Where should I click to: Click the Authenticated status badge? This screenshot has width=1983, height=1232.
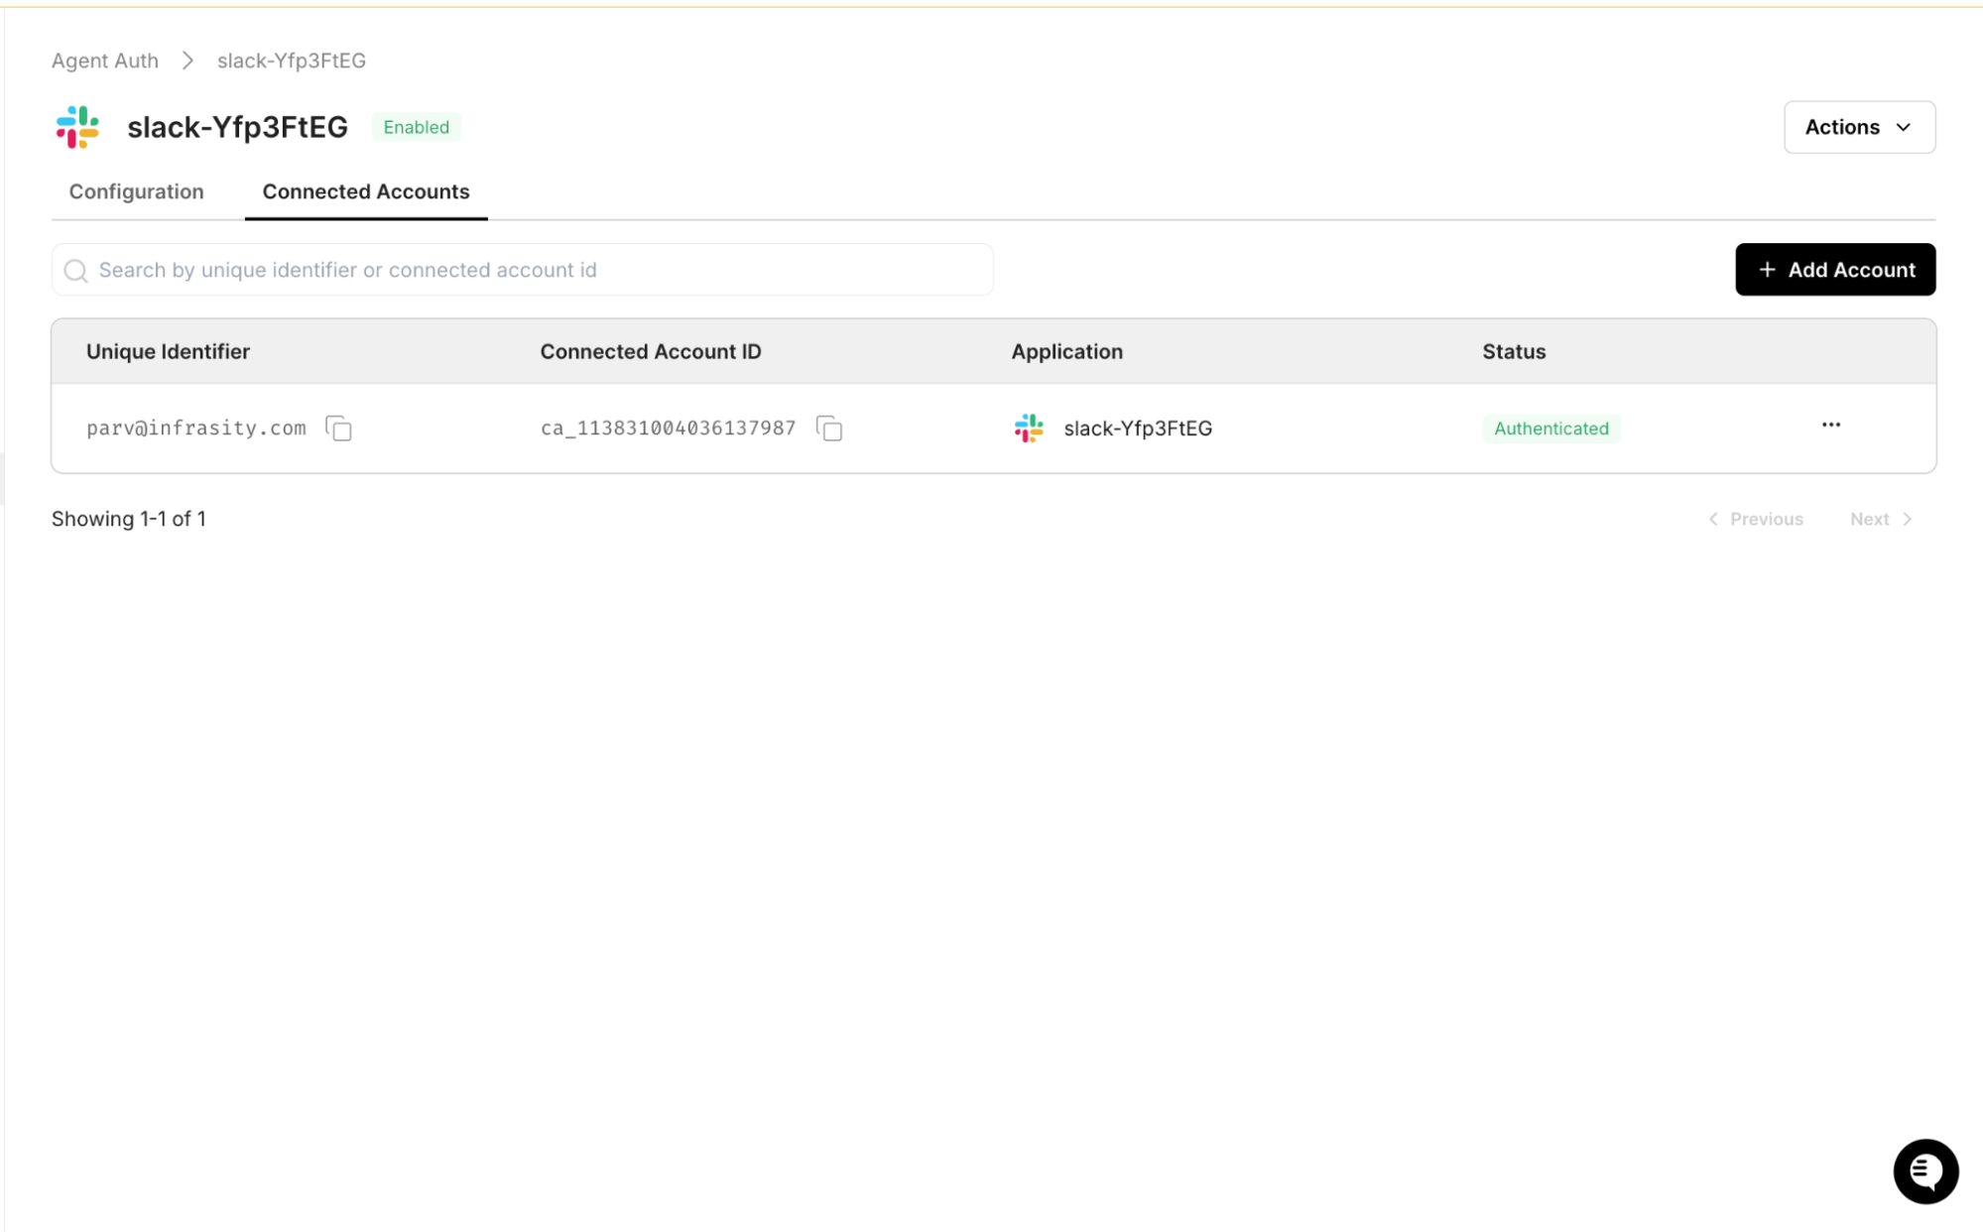coord(1550,429)
